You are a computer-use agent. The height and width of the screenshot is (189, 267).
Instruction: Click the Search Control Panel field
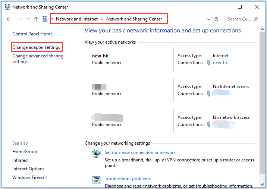tap(240, 19)
